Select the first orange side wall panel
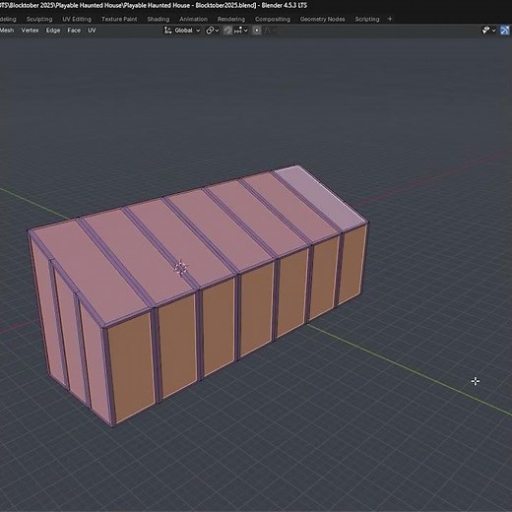 [x=132, y=366]
